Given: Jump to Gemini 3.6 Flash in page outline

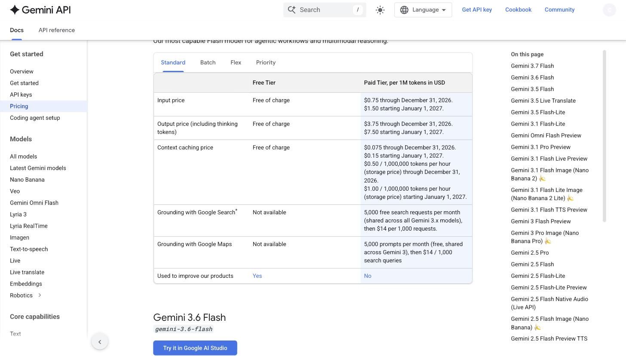Looking at the screenshot, I should coord(532,77).
